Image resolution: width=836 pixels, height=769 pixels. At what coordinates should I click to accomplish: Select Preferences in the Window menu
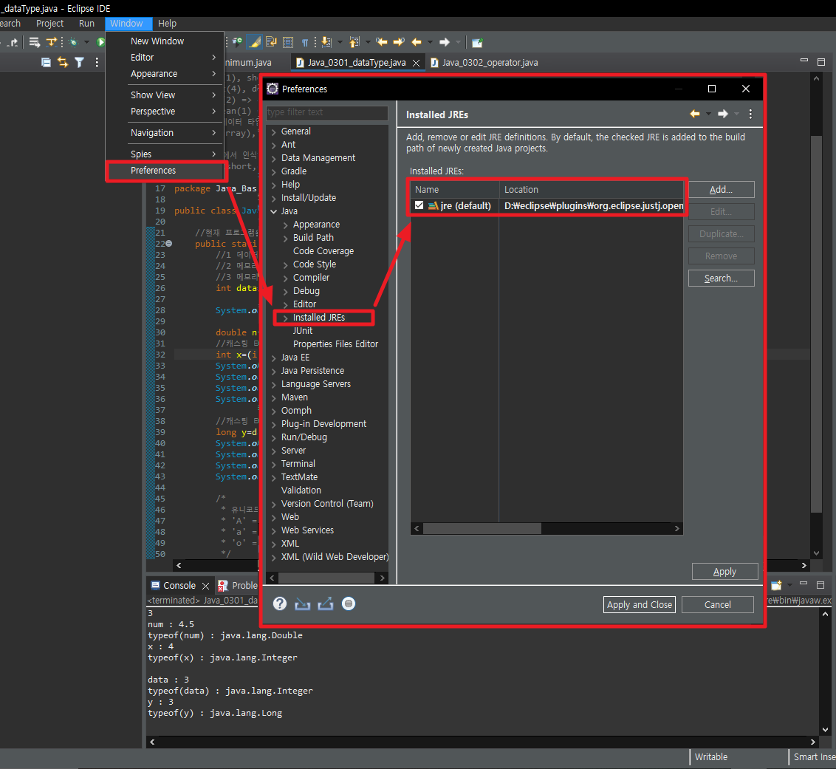(165, 171)
